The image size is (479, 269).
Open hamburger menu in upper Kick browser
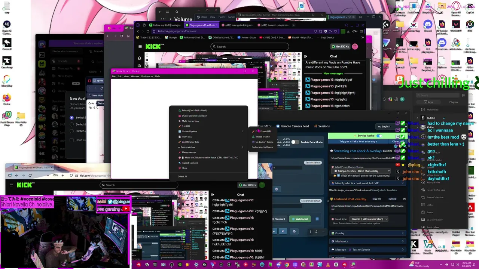point(140,47)
